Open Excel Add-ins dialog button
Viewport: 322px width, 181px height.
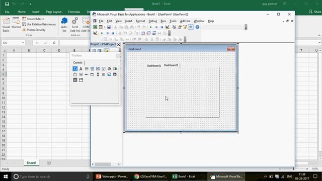(75, 25)
